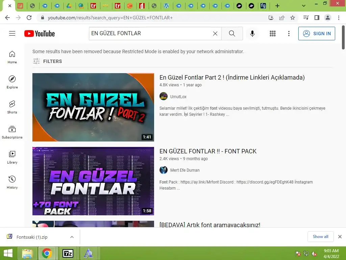Image resolution: width=346 pixels, height=260 pixels.
Task: Click Mert Efe Duman channel avatar
Action: (x=164, y=170)
